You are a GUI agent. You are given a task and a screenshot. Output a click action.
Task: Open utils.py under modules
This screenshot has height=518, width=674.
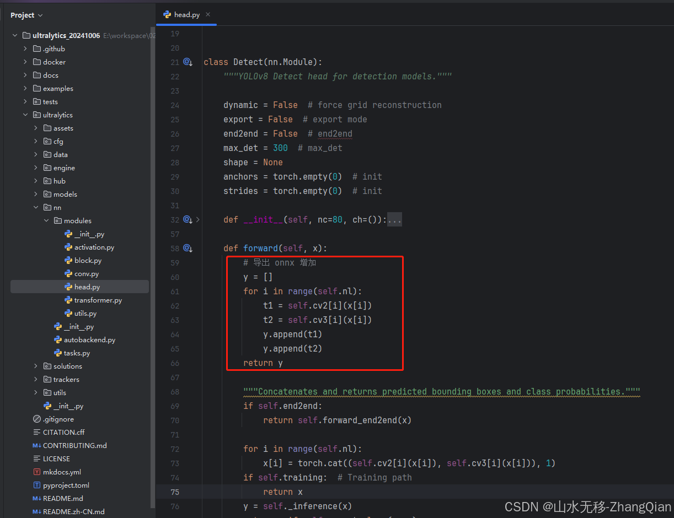coord(85,314)
